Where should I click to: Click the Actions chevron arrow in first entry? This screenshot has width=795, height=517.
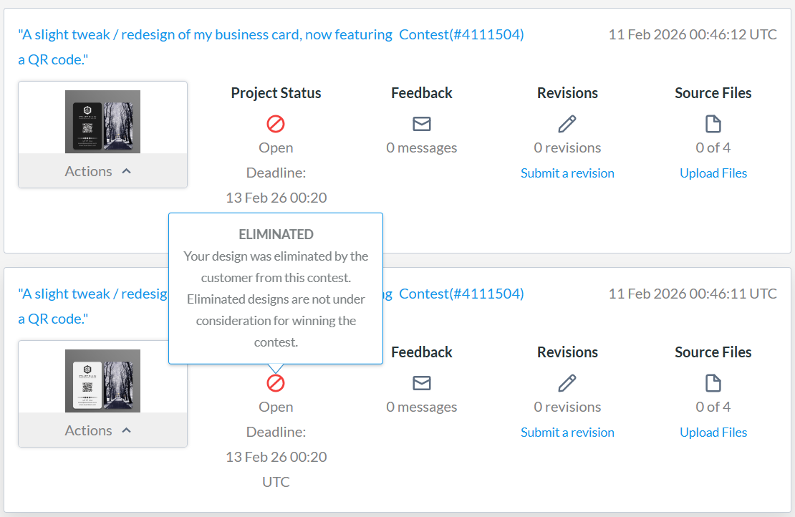[x=127, y=171]
